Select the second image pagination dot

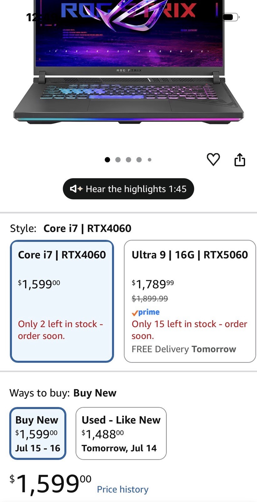pos(118,160)
